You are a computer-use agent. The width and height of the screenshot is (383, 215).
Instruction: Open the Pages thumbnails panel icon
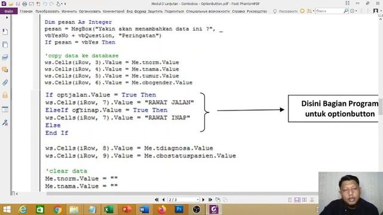(x=5, y=45)
